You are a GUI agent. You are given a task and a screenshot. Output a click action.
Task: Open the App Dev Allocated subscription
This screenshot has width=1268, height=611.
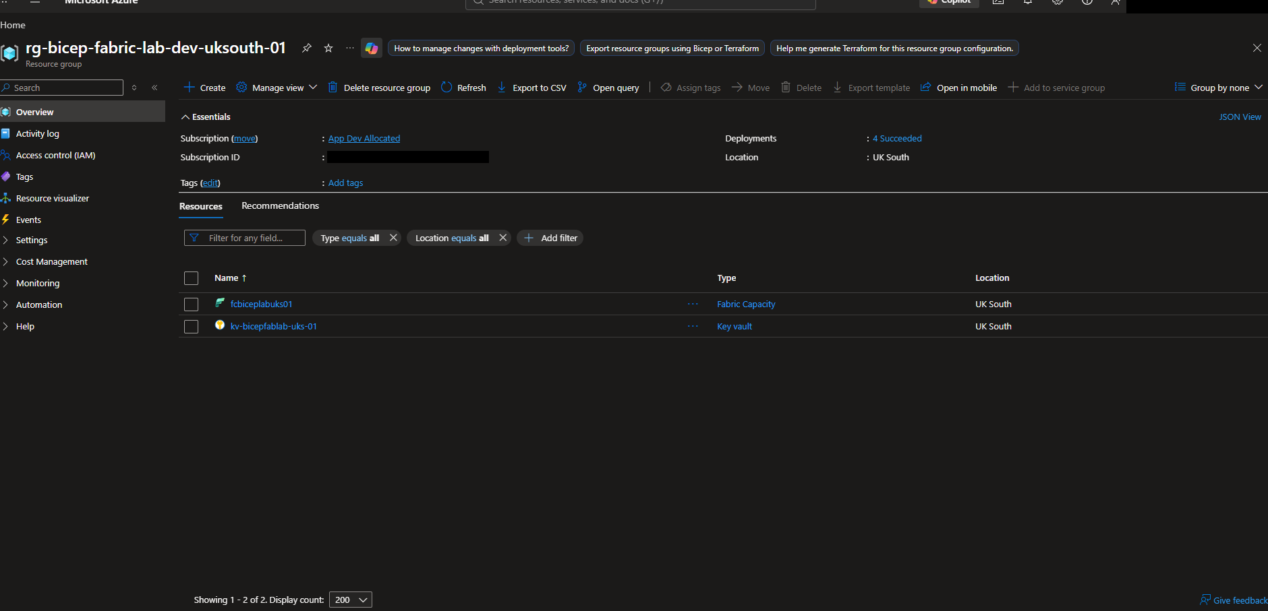coord(364,138)
